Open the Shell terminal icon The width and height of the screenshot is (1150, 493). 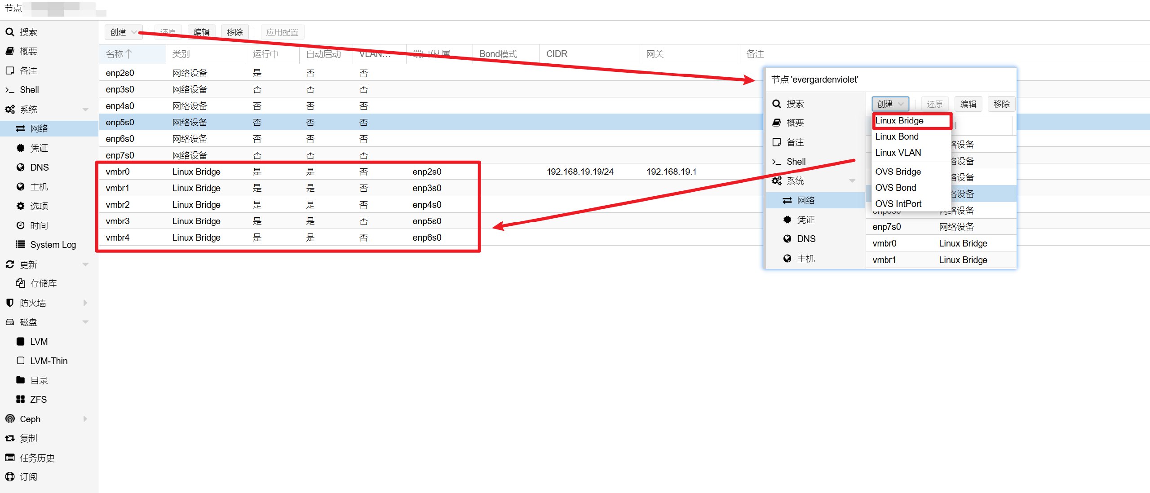[x=10, y=90]
